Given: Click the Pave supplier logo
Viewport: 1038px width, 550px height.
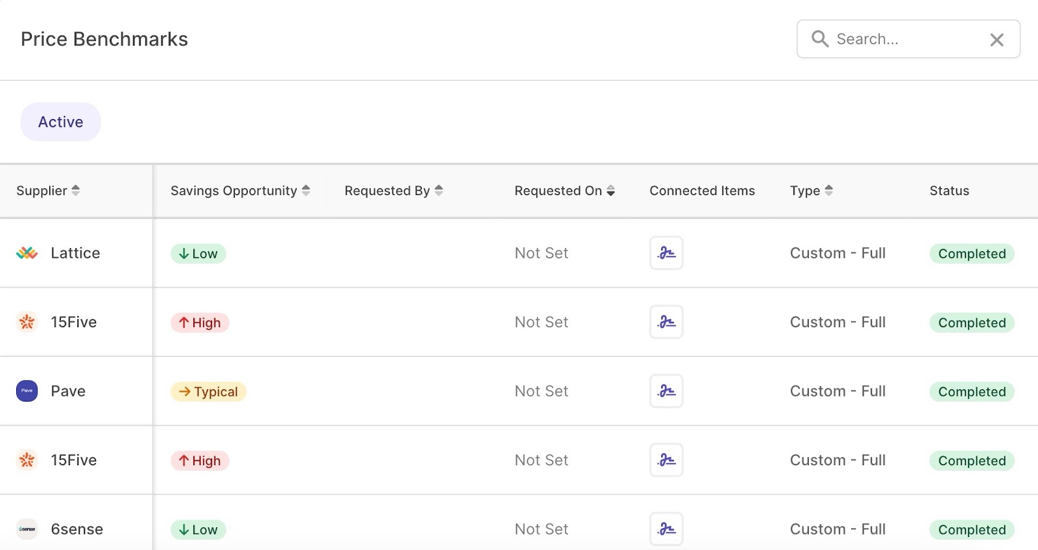Looking at the screenshot, I should click(x=27, y=391).
